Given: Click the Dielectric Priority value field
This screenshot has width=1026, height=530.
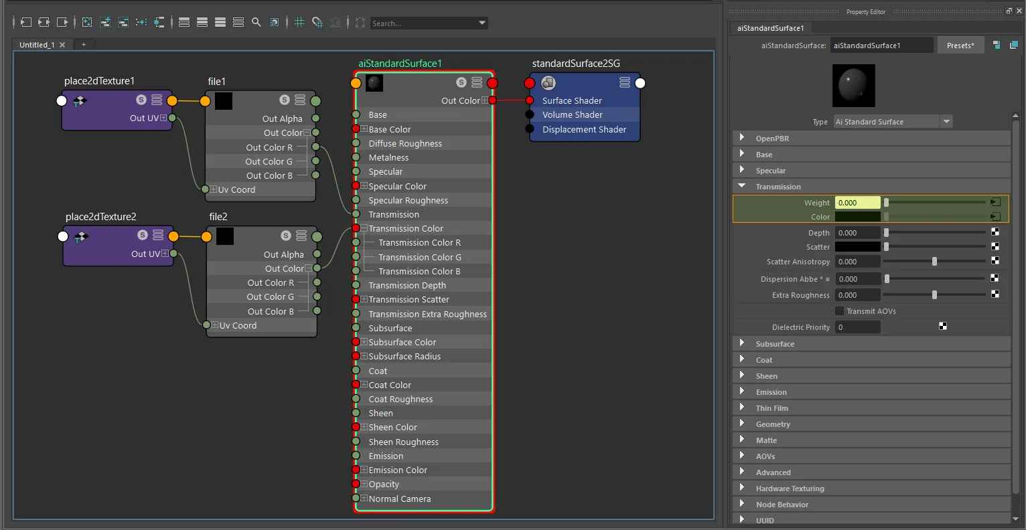Looking at the screenshot, I should 857,327.
